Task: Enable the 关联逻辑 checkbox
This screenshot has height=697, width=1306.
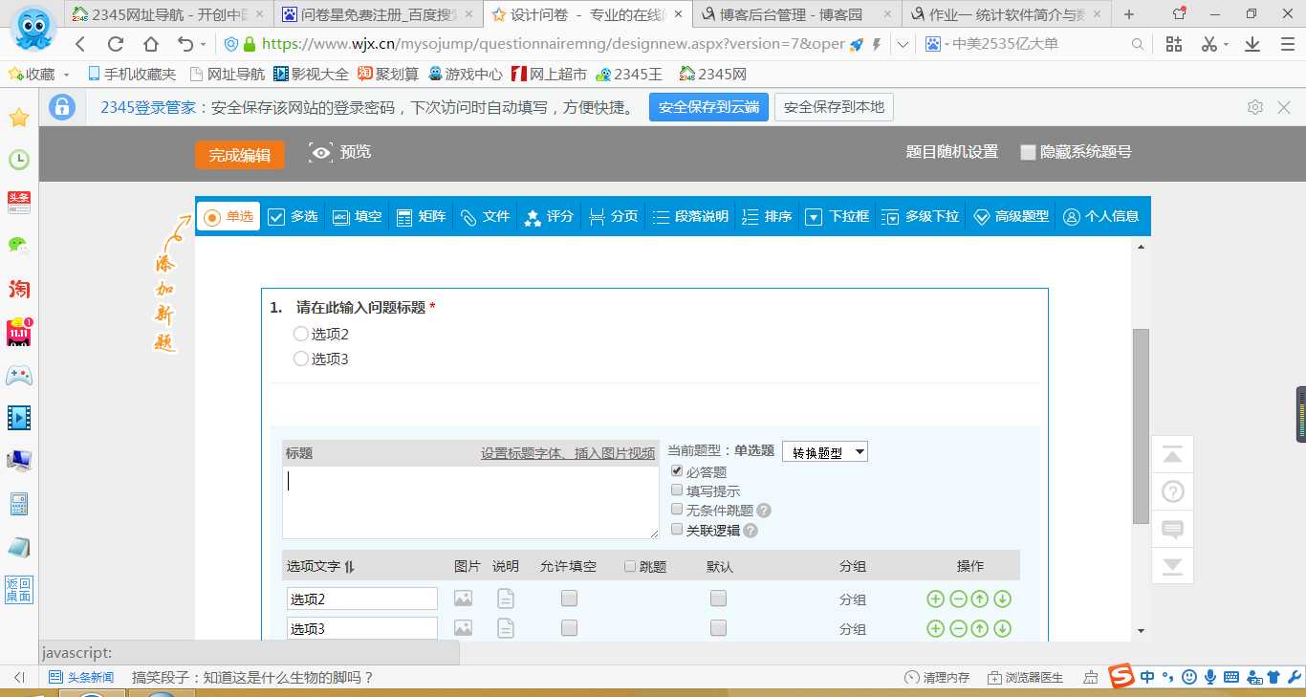Action: (x=677, y=529)
